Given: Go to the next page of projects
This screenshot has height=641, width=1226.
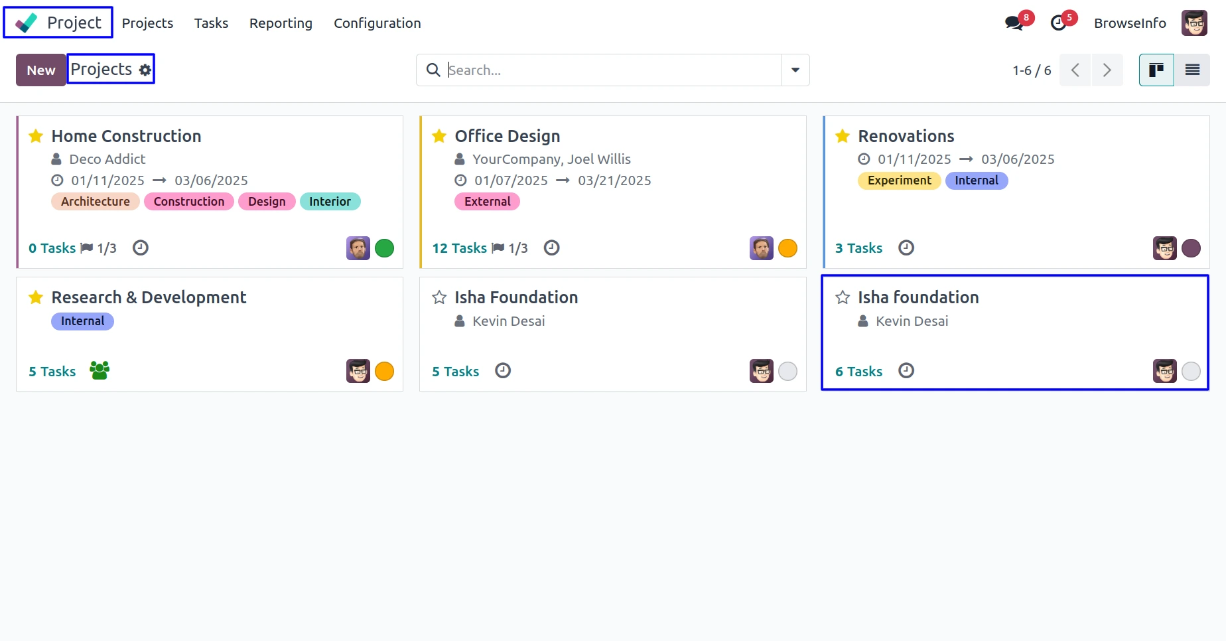Looking at the screenshot, I should click(1107, 70).
